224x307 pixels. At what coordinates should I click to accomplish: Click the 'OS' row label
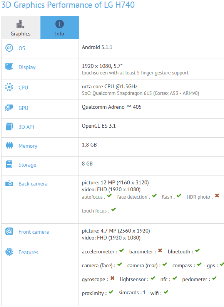coord(22,48)
